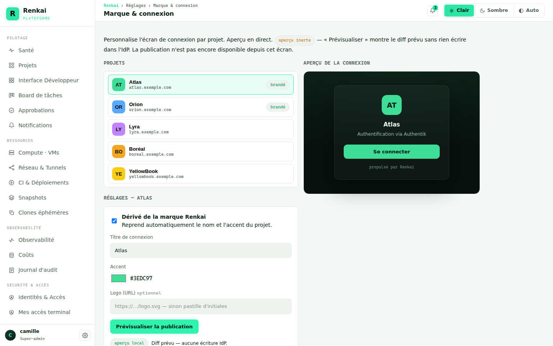Open Compute · VMs section
Viewport: 553px width, 346px height.
(47, 153)
